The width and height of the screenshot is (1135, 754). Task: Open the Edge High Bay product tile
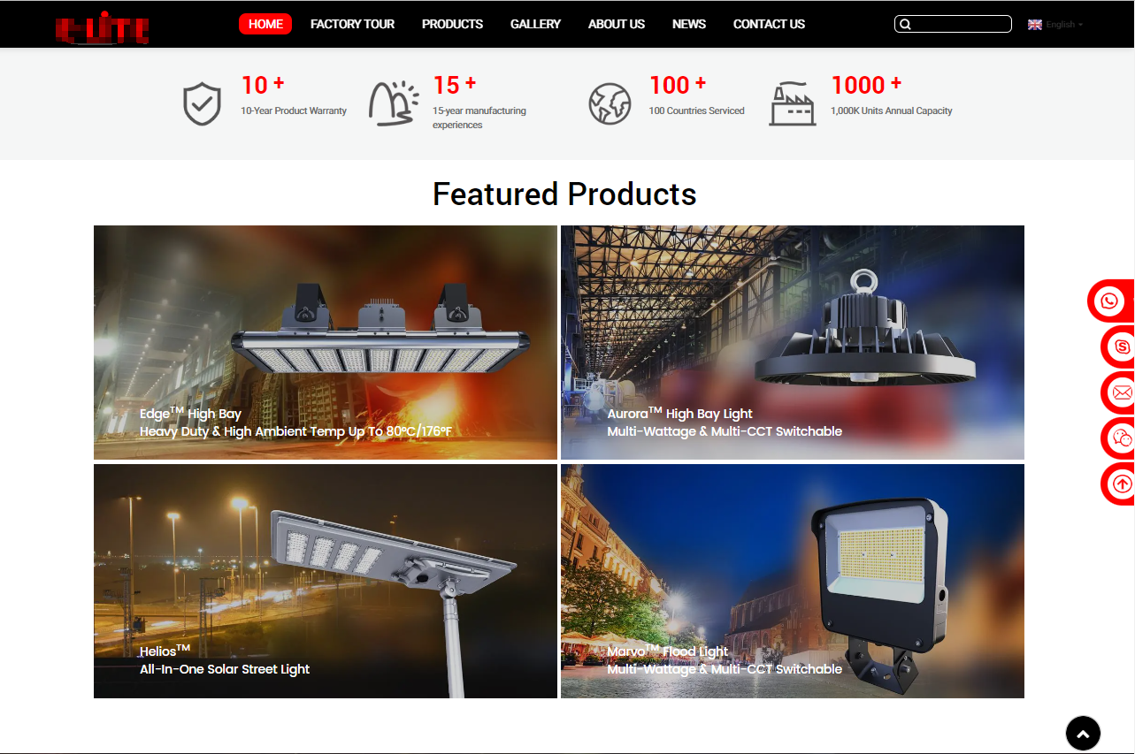(326, 342)
